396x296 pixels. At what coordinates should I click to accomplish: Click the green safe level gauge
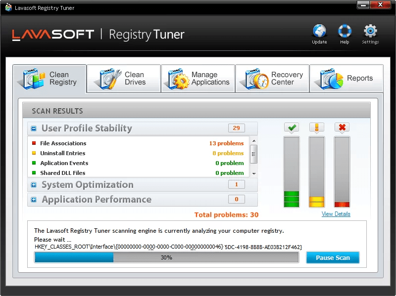(x=292, y=172)
